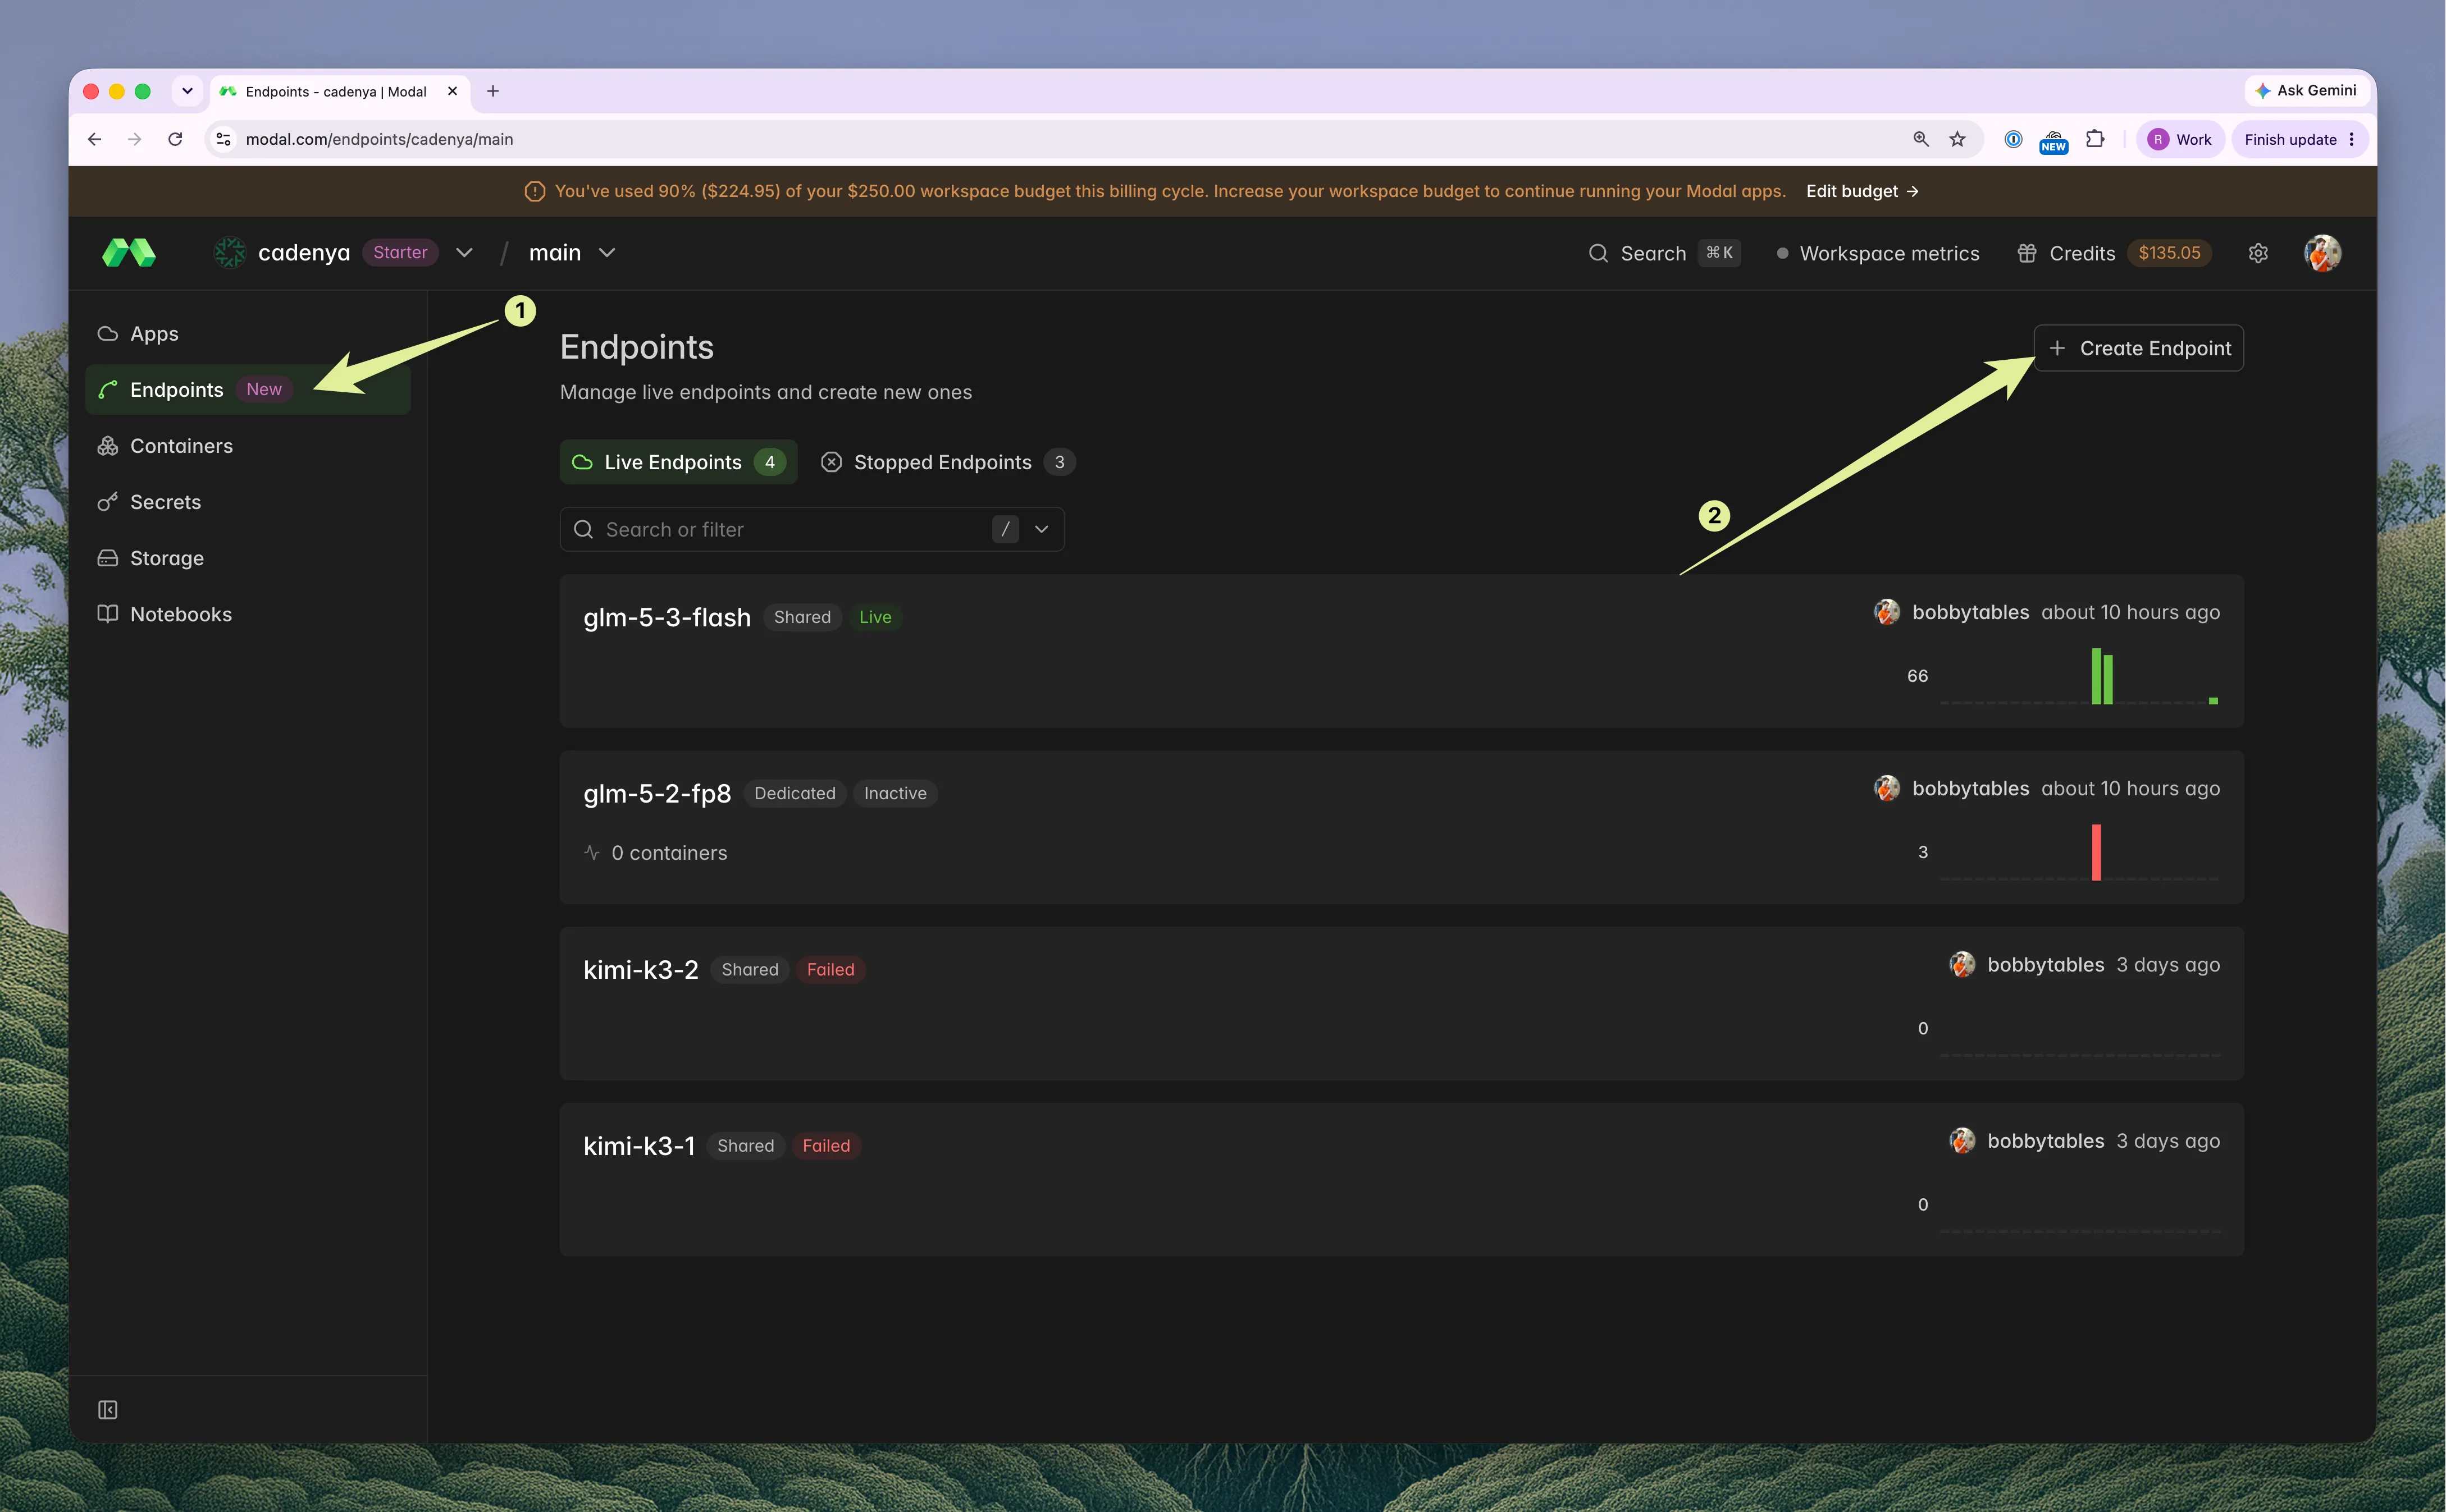The width and height of the screenshot is (2446, 1512).
Task: Reload the browser page
Action: (x=175, y=139)
